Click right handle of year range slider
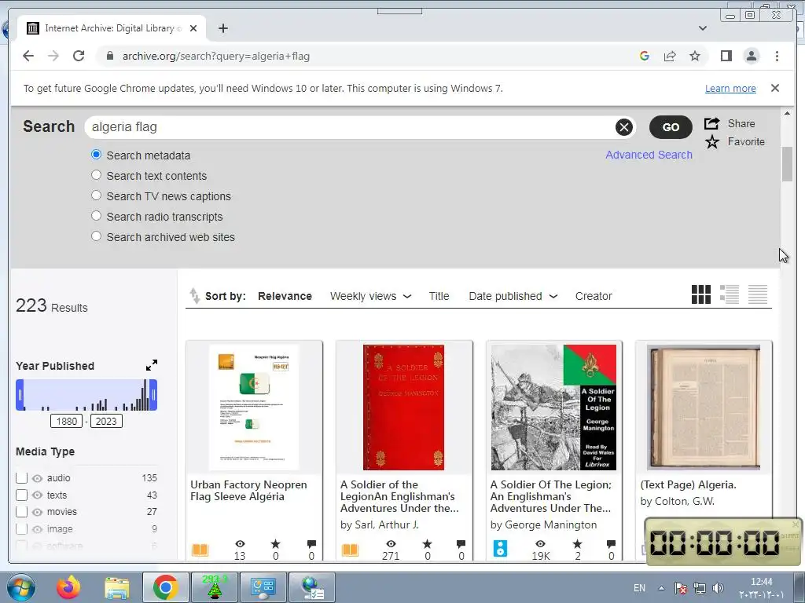 tap(153, 395)
